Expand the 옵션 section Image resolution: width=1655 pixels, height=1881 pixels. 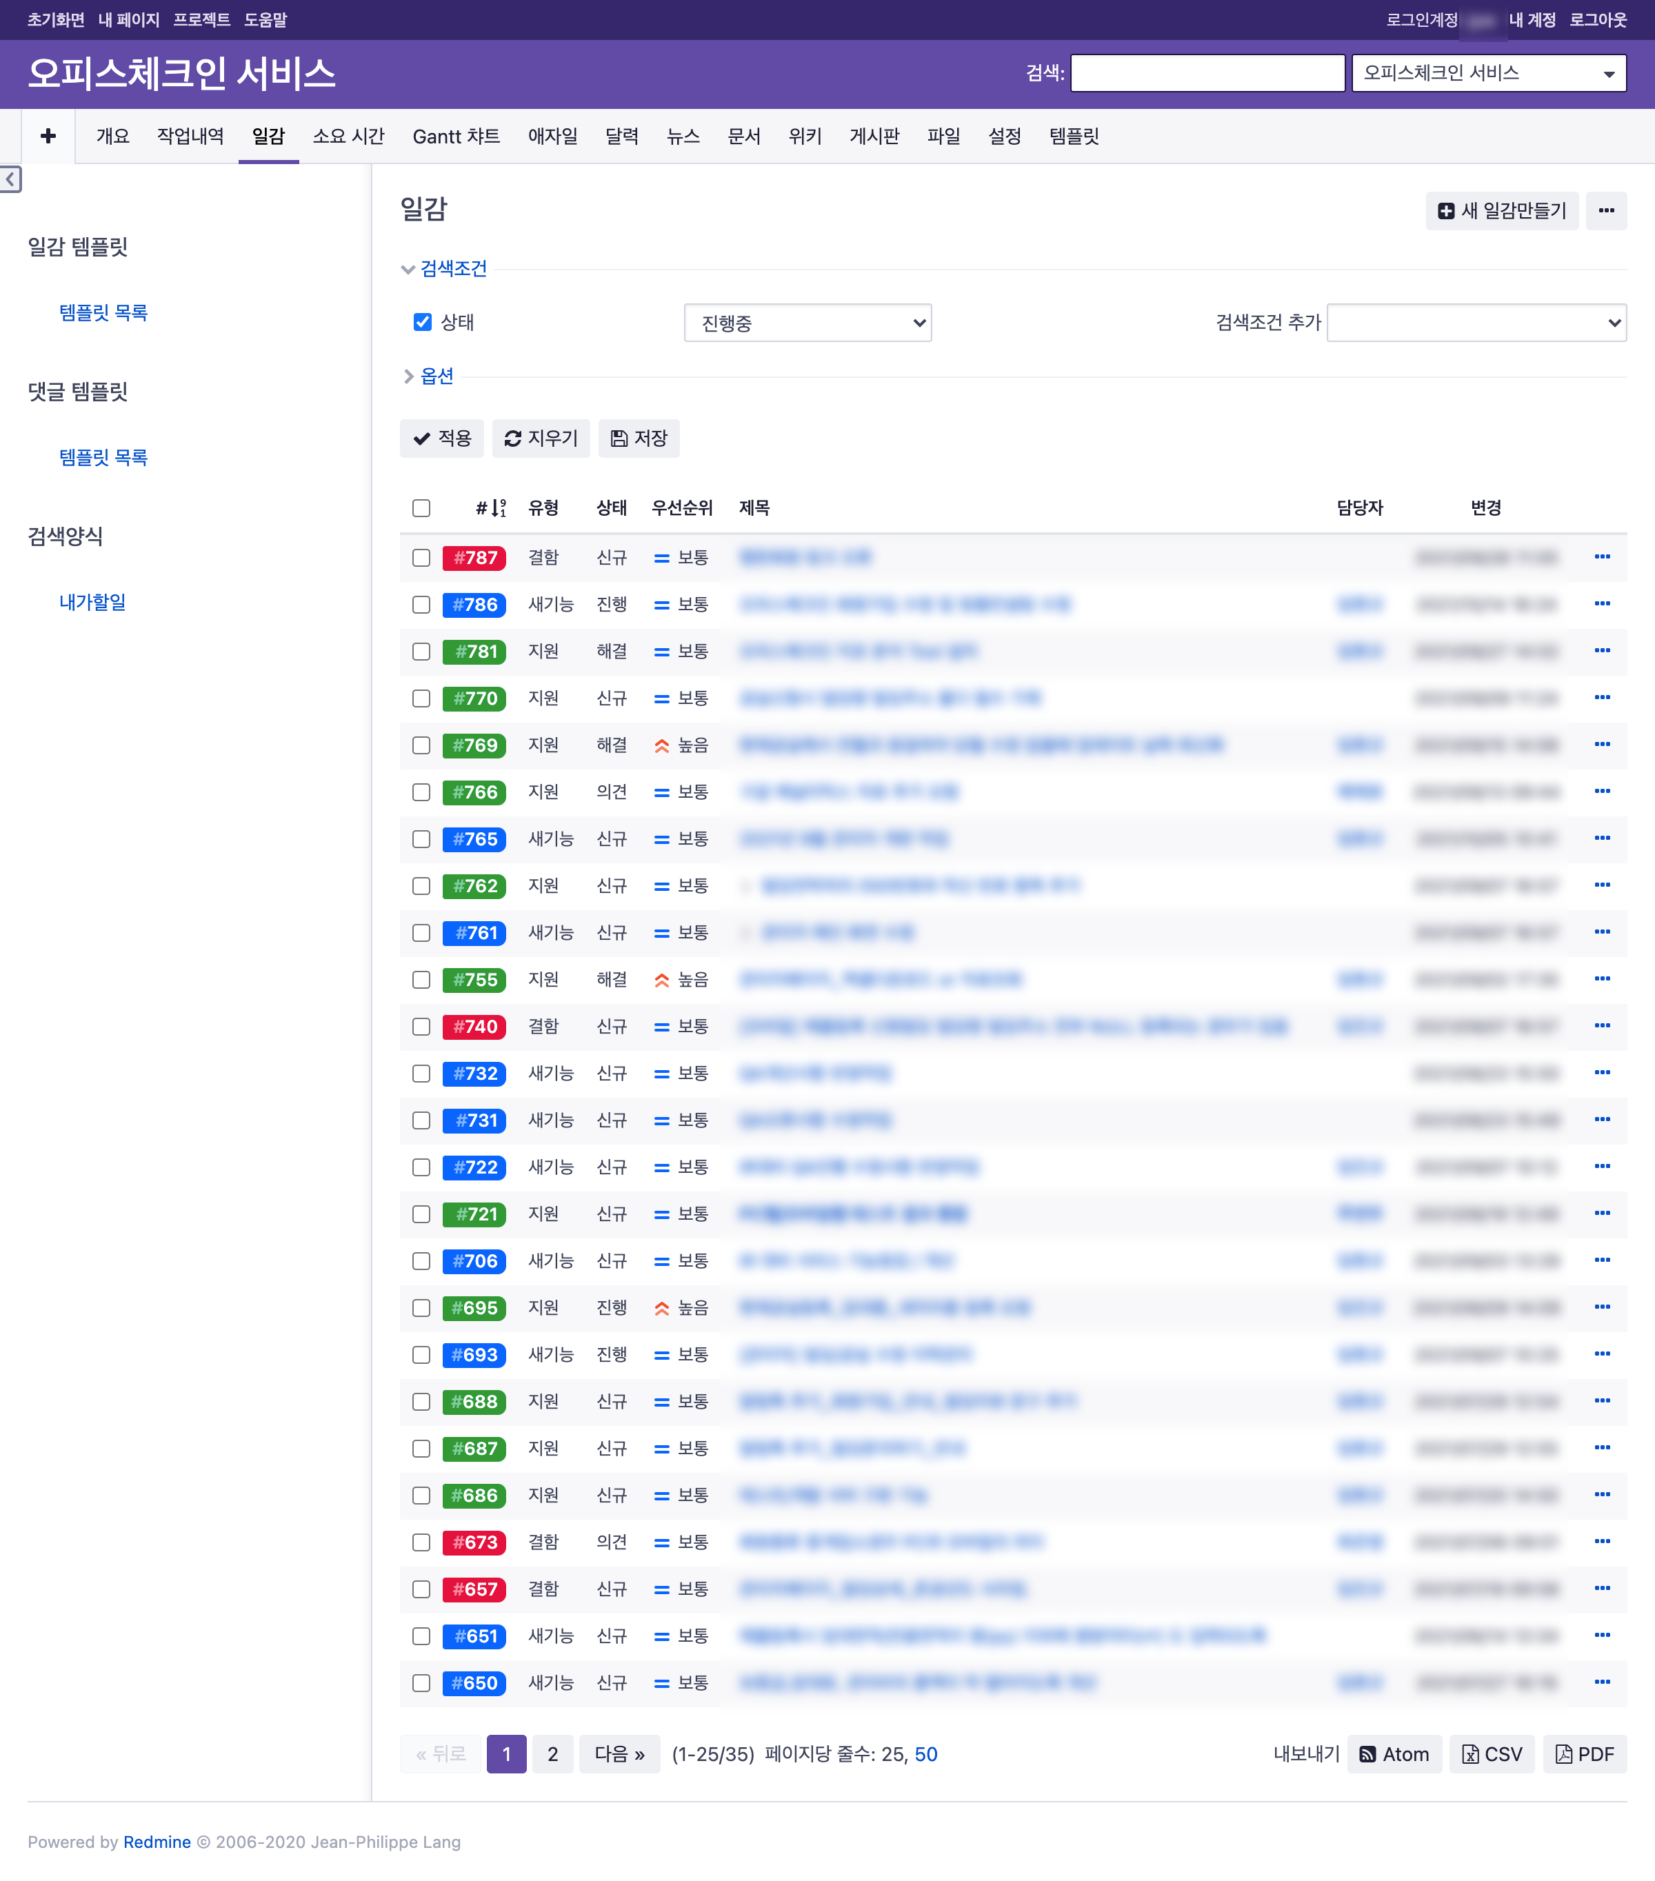pyautogui.click(x=435, y=376)
